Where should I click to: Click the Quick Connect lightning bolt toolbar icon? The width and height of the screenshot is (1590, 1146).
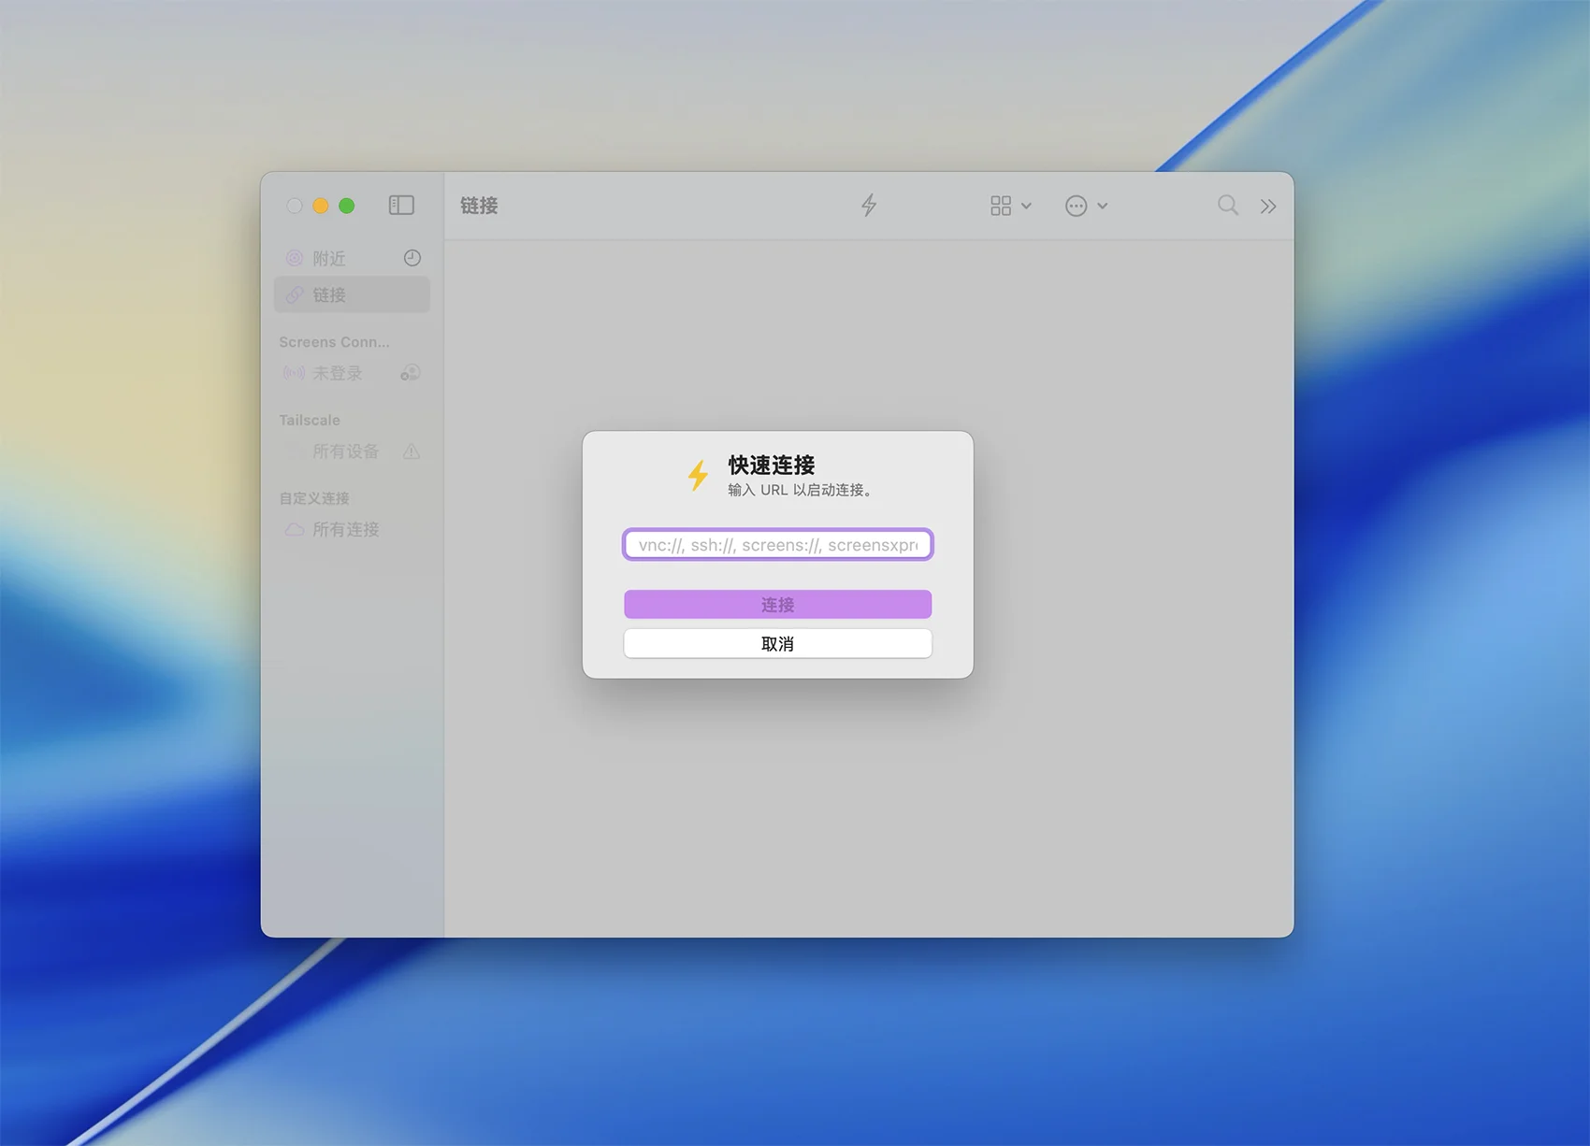click(869, 206)
